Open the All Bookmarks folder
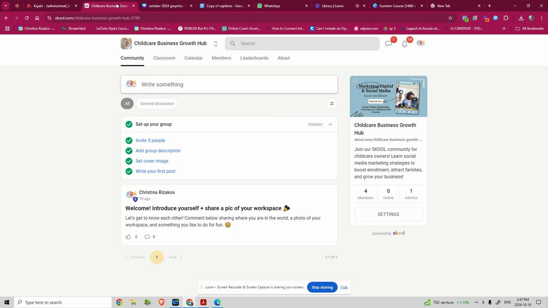This screenshot has height=308, width=548. 530,29
